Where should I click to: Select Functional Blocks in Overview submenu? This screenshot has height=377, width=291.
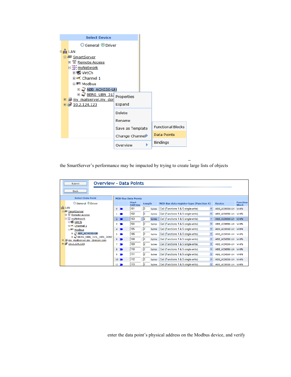click(x=169, y=127)
